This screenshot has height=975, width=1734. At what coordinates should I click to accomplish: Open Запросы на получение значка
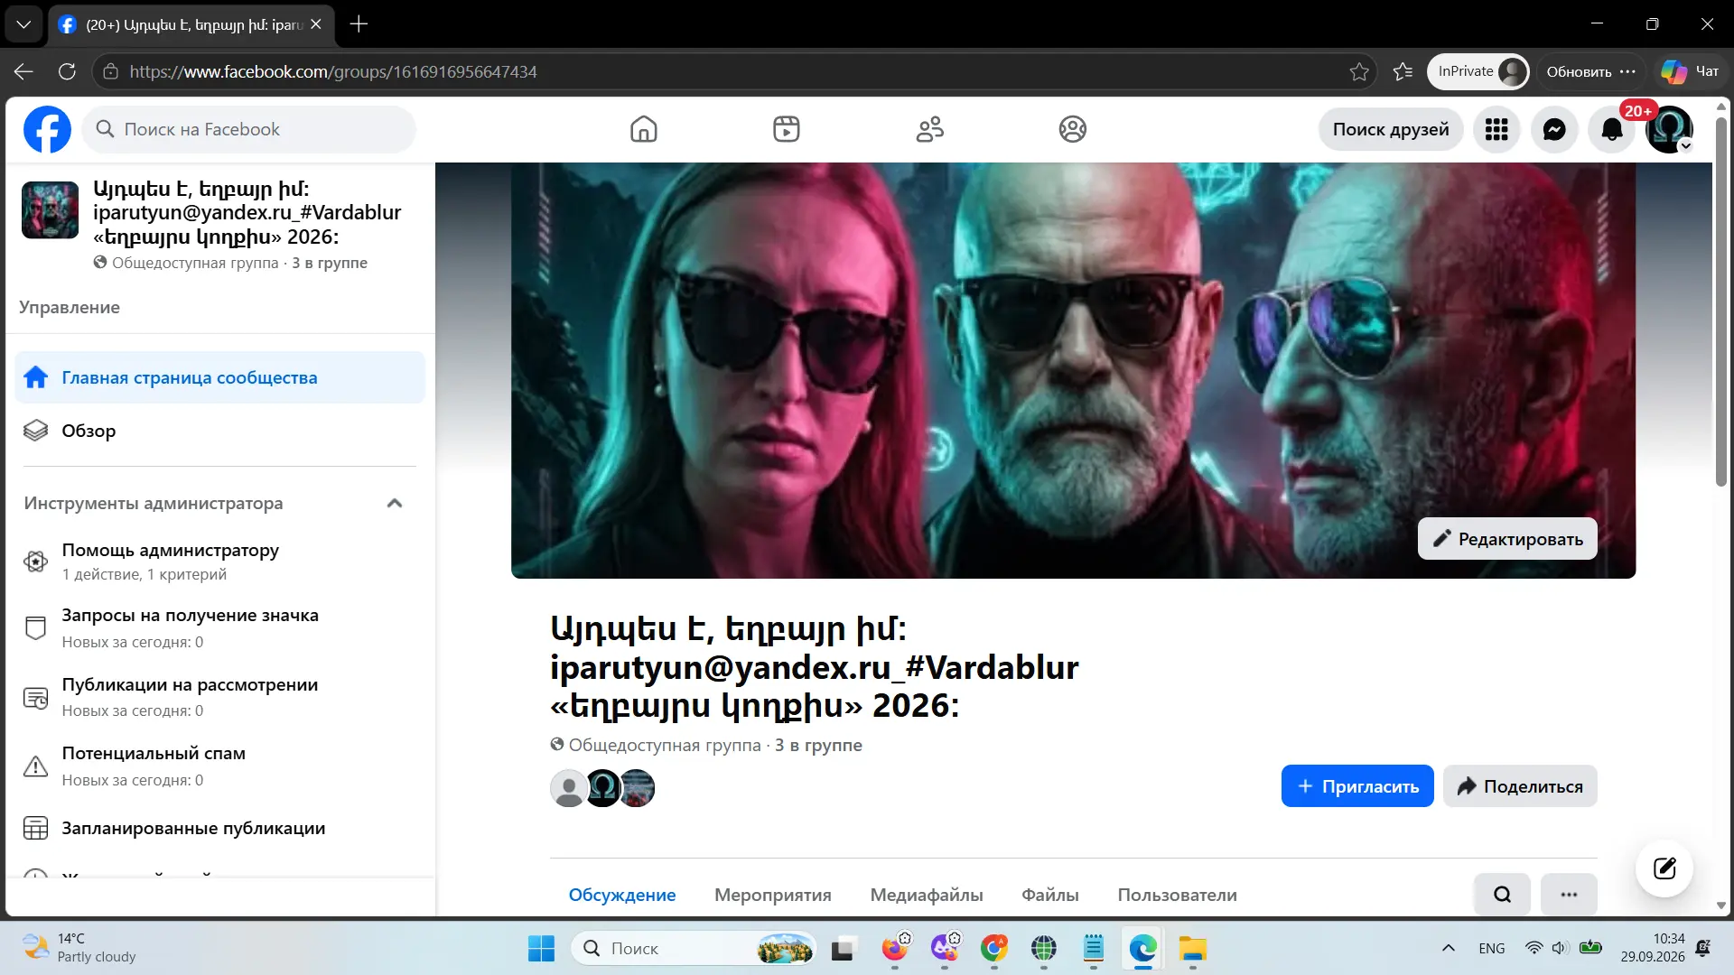pos(220,628)
